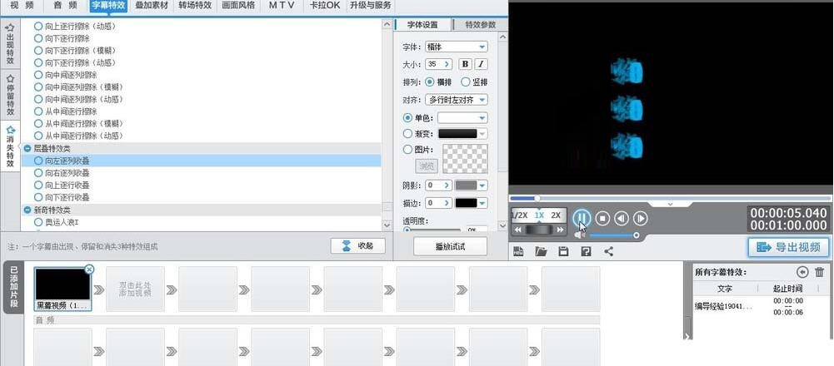834x366 pixels.
Task: Remove the 黑幕视频 clip with its X
Action: pos(89,270)
